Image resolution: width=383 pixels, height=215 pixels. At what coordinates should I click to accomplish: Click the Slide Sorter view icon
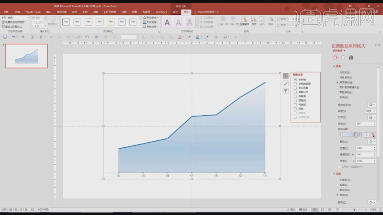pos(322,210)
